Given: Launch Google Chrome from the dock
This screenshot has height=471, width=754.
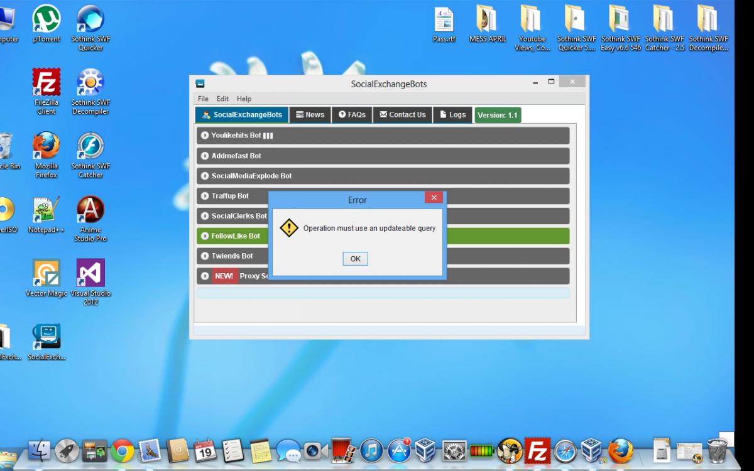Looking at the screenshot, I should (x=123, y=450).
